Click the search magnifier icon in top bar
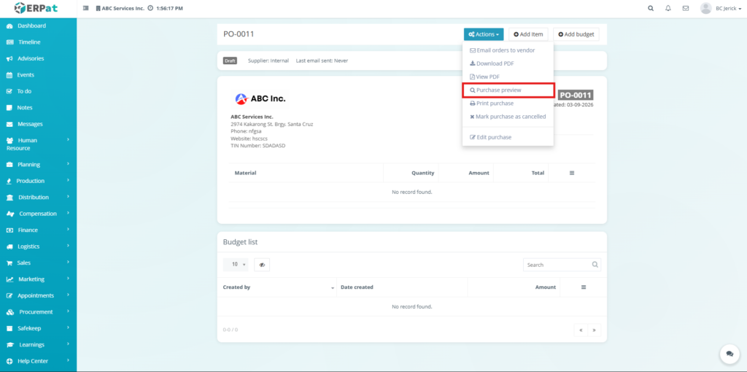 (651, 8)
